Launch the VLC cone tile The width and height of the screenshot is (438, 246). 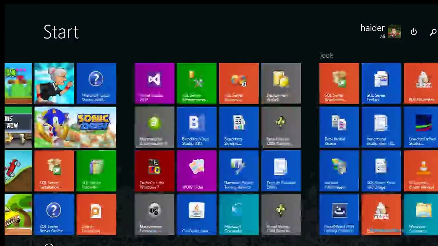(x=421, y=171)
